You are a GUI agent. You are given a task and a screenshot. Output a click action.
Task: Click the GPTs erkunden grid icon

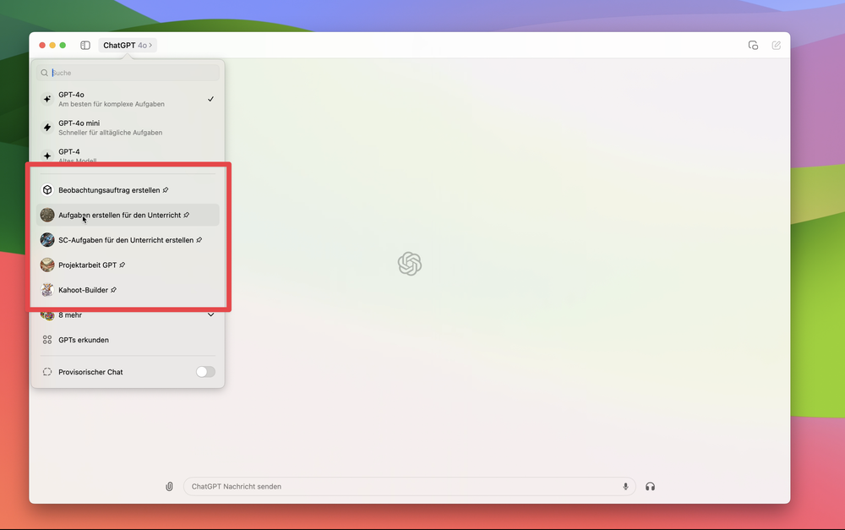click(x=47, y=340)
